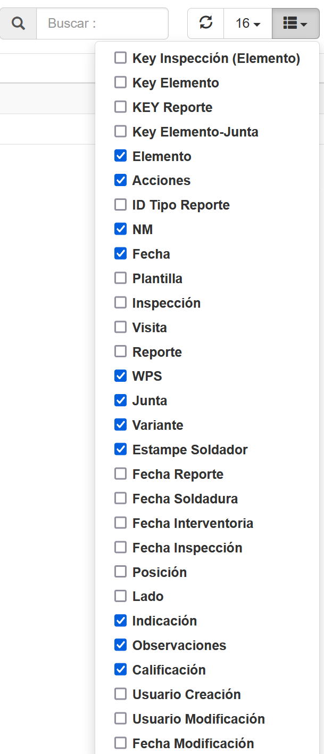Enable the Key Elemento column checkbox
Screen dimensions: 324x754
pyautogui.click(x=121, y=83)
